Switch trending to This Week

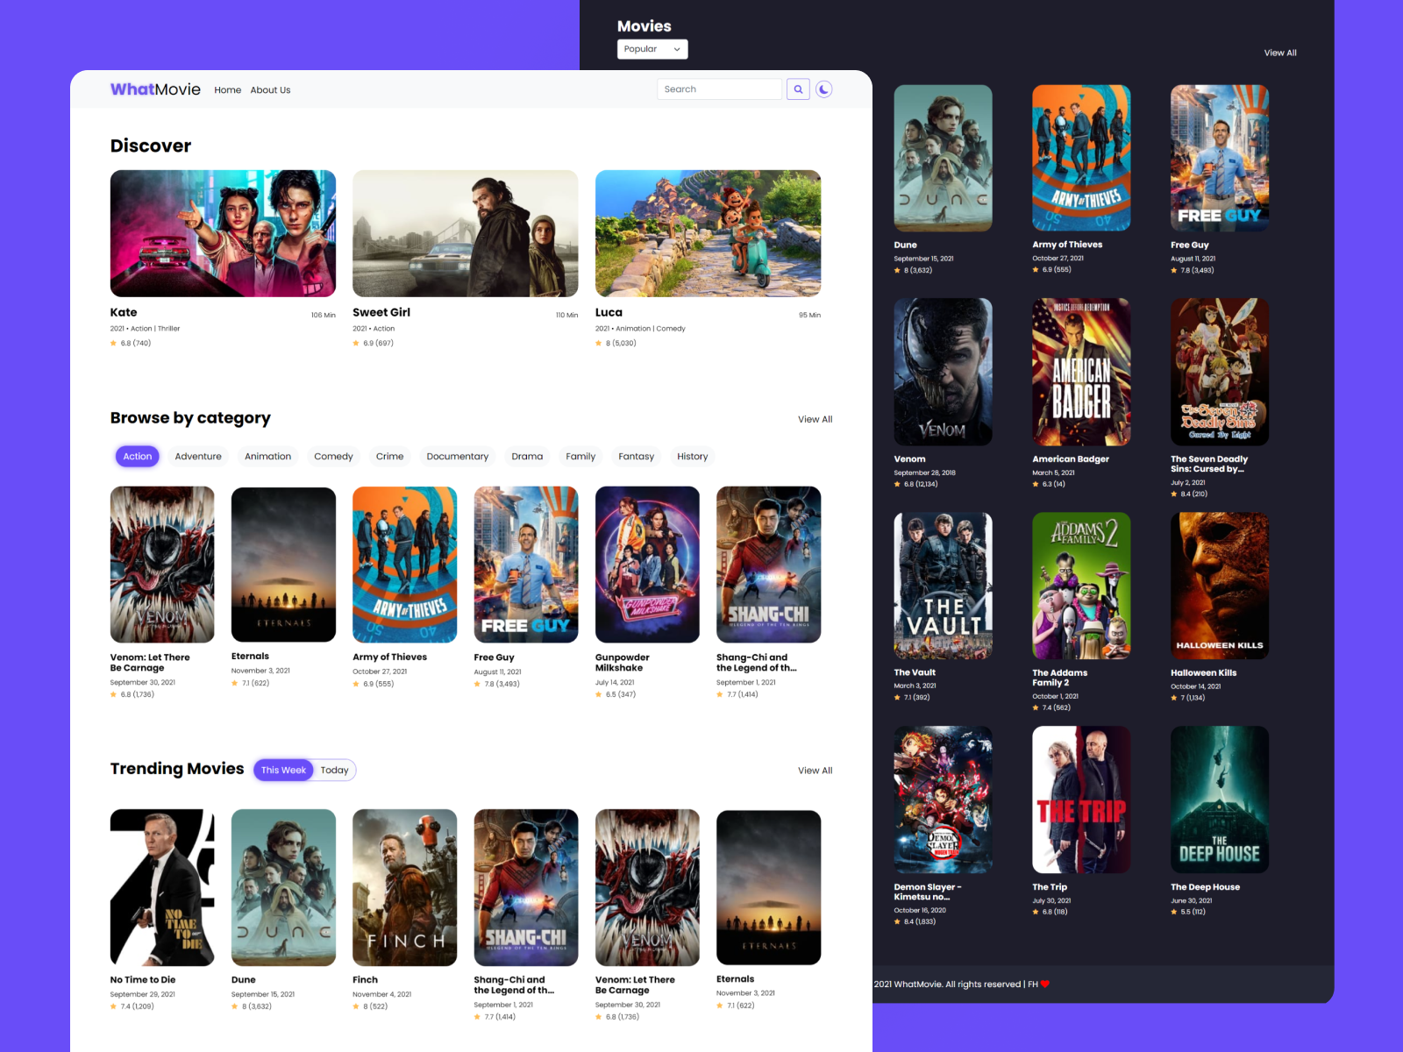(283, 771)
